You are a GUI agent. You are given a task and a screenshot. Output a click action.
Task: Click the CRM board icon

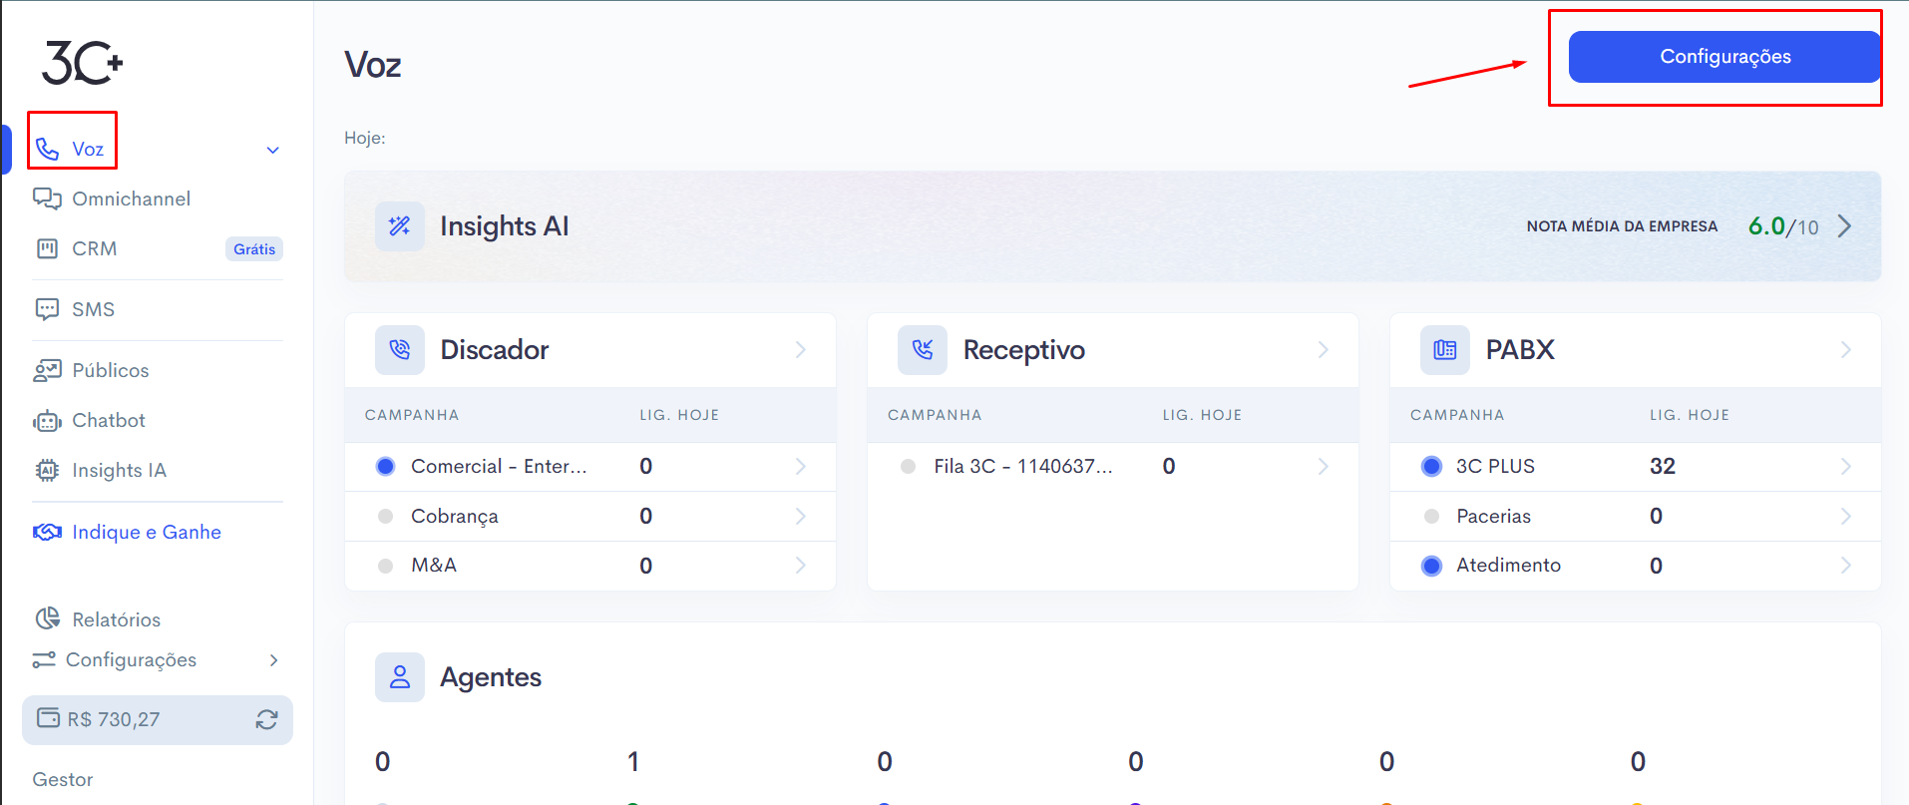click(47, 248)
